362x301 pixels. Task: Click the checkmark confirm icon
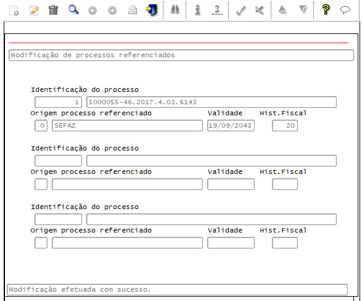click(x=240, y=10)
